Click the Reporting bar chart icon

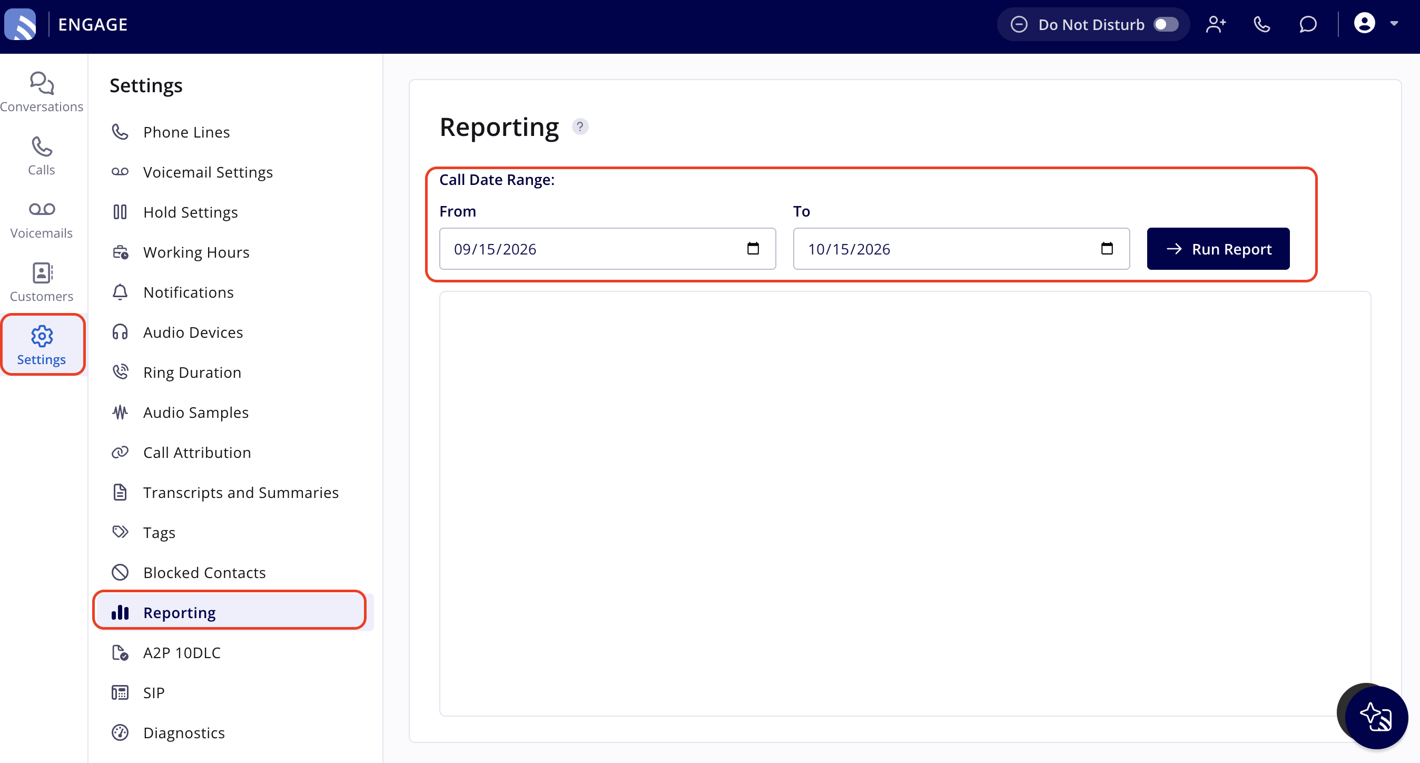coord(120,612)
